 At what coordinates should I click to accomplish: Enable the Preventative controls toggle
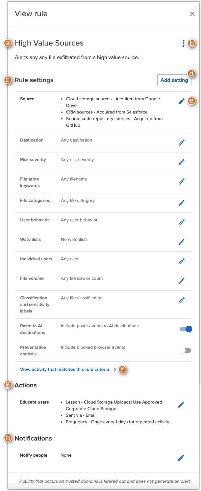(185, 351)
